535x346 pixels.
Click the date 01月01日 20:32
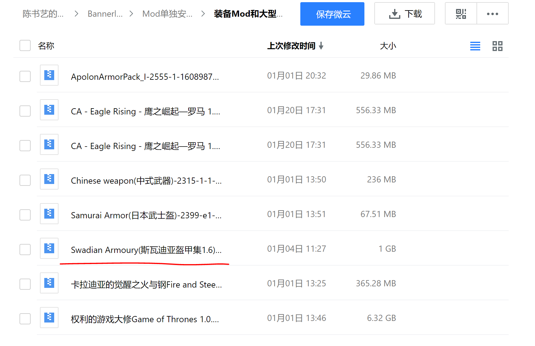297,76
